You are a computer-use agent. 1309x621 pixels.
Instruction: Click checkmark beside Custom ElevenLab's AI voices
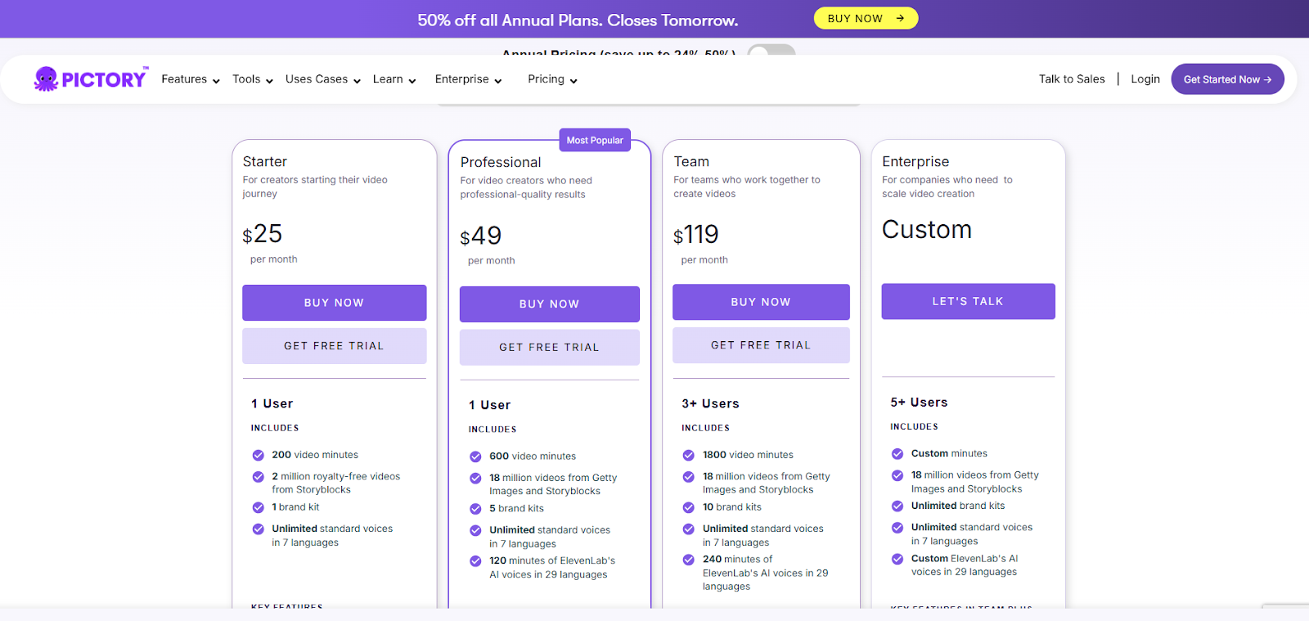click(x=897, y=559)
